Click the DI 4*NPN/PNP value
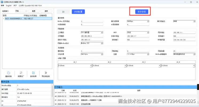 point(22,101)
